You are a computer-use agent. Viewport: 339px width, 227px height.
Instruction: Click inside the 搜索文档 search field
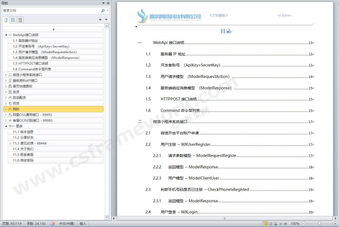click(x=48, y=10)
